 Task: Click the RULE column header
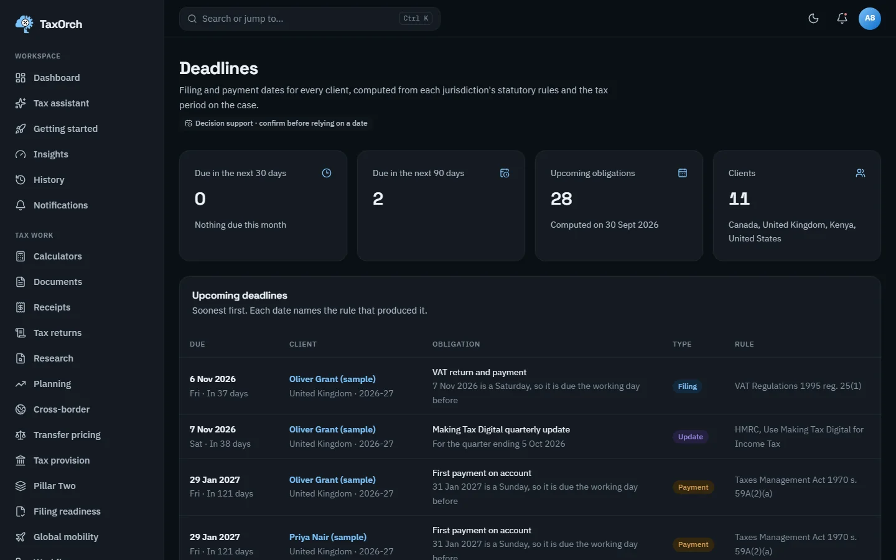(744, 344)
